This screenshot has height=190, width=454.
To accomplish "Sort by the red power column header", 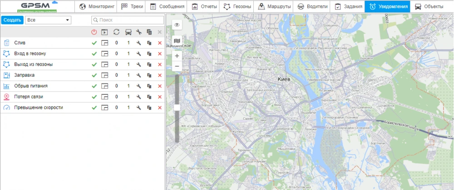I will coord(94,32).
